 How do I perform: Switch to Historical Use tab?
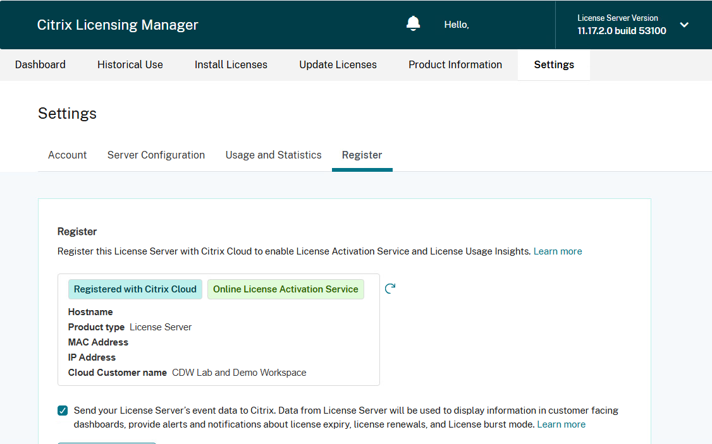(x=130, y=64)
